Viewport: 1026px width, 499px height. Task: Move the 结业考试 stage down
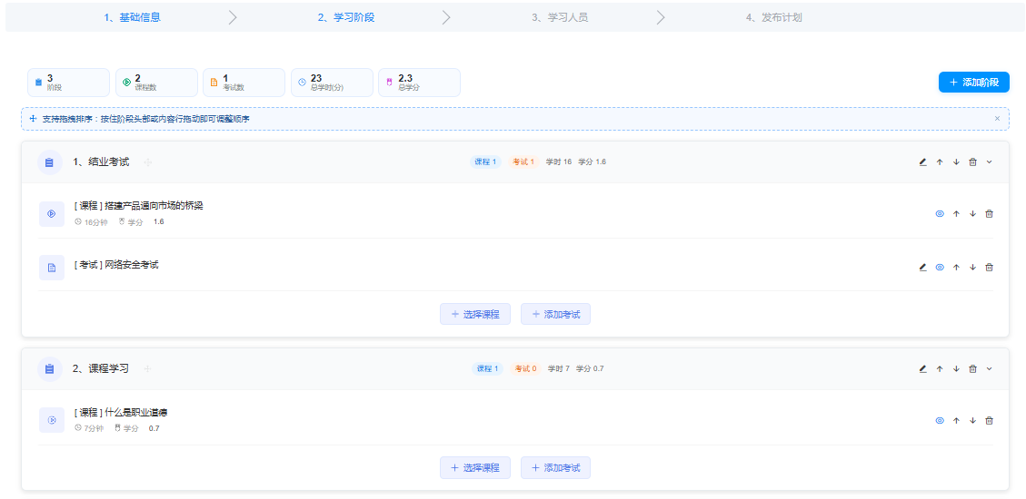(x=956, y=162)
